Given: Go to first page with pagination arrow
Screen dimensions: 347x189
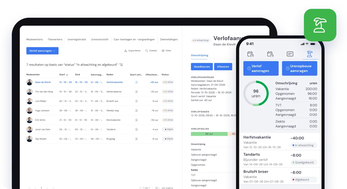Looking at the screenshot, I should tap(29, 188).
